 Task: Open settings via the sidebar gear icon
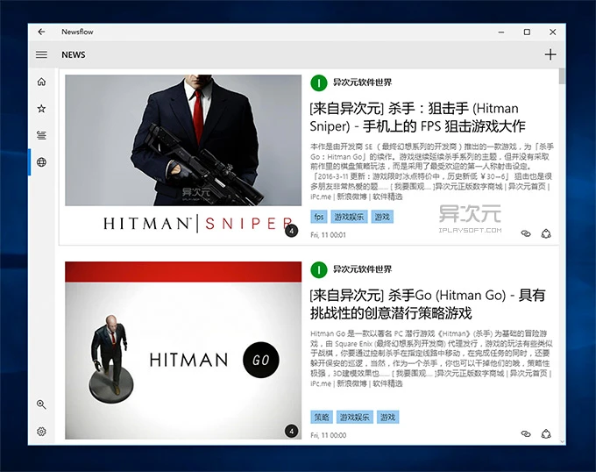pos(41,432)
